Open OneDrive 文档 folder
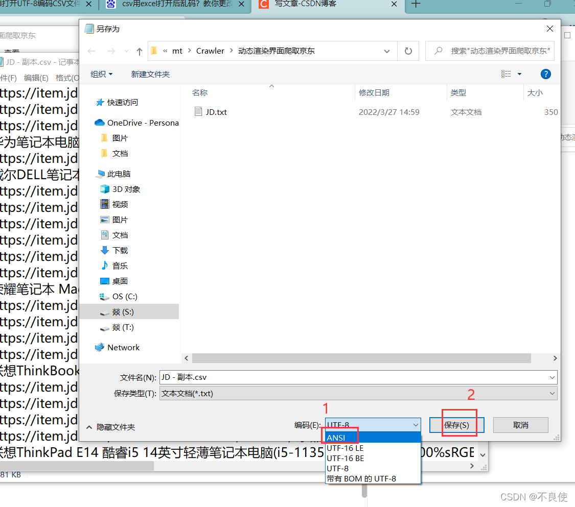 [114, 154]
